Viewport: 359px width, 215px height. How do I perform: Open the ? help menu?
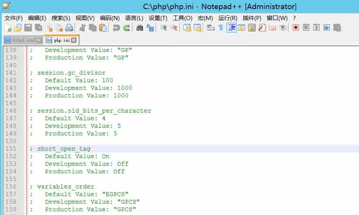[x=295, y=18]
